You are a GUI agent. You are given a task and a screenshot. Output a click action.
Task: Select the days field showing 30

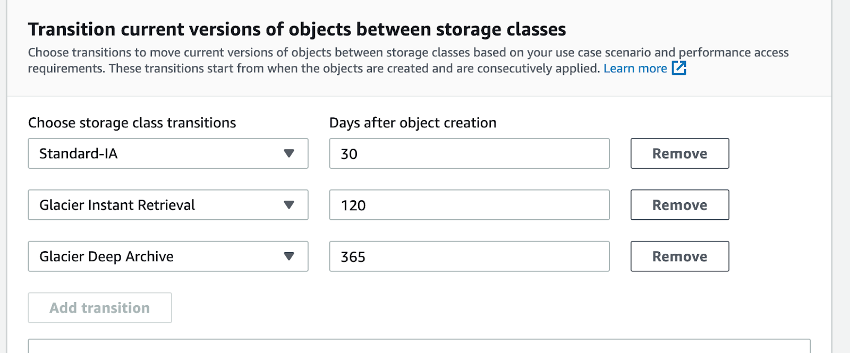point(469,153)
